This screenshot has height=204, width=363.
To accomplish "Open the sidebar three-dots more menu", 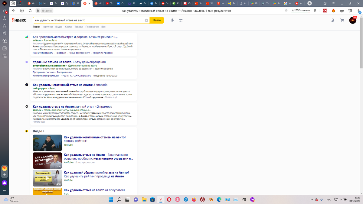I will click(5, 190).
